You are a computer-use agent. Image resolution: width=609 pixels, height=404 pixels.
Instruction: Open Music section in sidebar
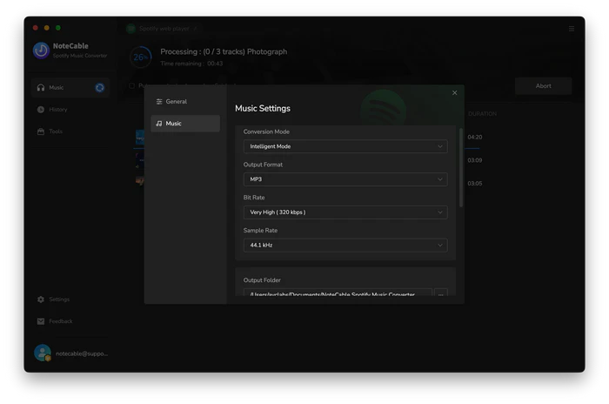tap(70, 88)
